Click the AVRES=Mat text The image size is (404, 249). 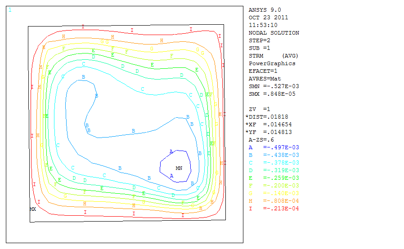pyautogui.click(x=265, y=79)
